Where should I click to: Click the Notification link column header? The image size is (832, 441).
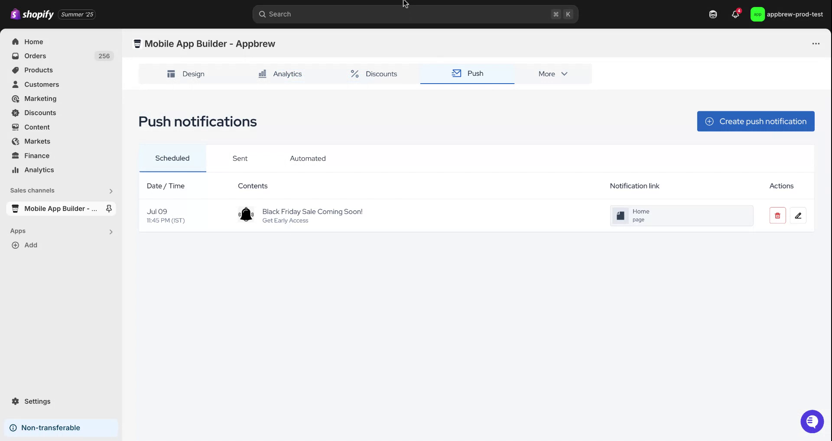point(635,186)
